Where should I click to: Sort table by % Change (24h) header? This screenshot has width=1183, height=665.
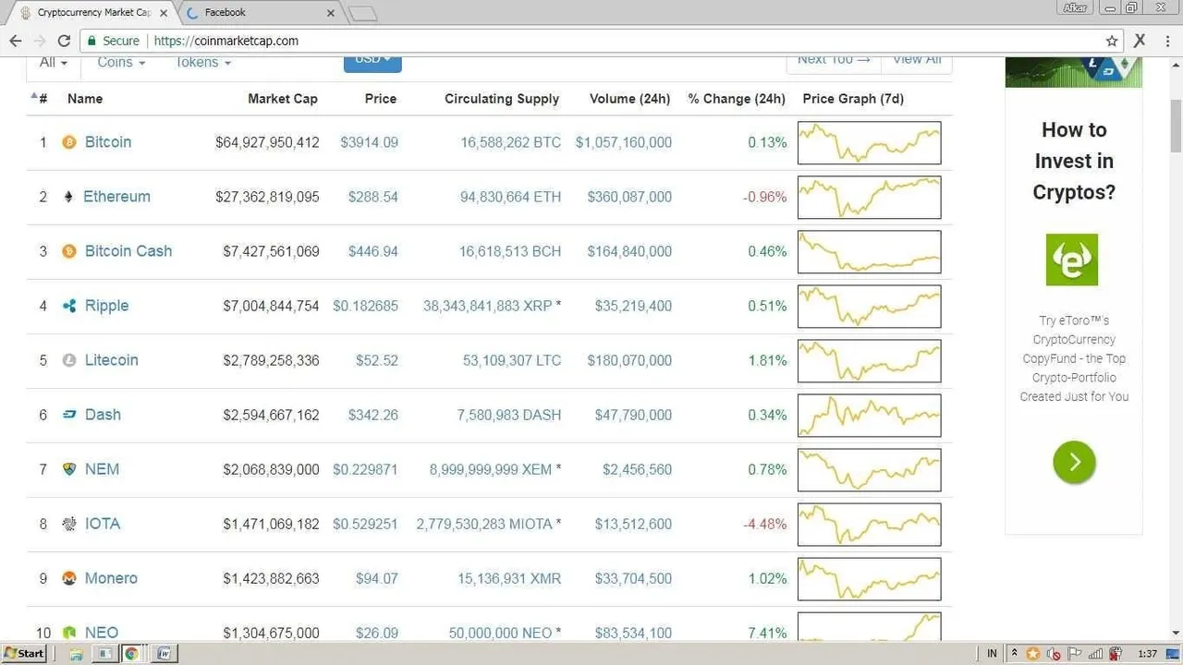tap(737, 99)
